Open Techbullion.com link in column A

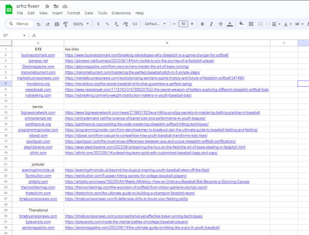pyautogui.click(x=38, y=176)
